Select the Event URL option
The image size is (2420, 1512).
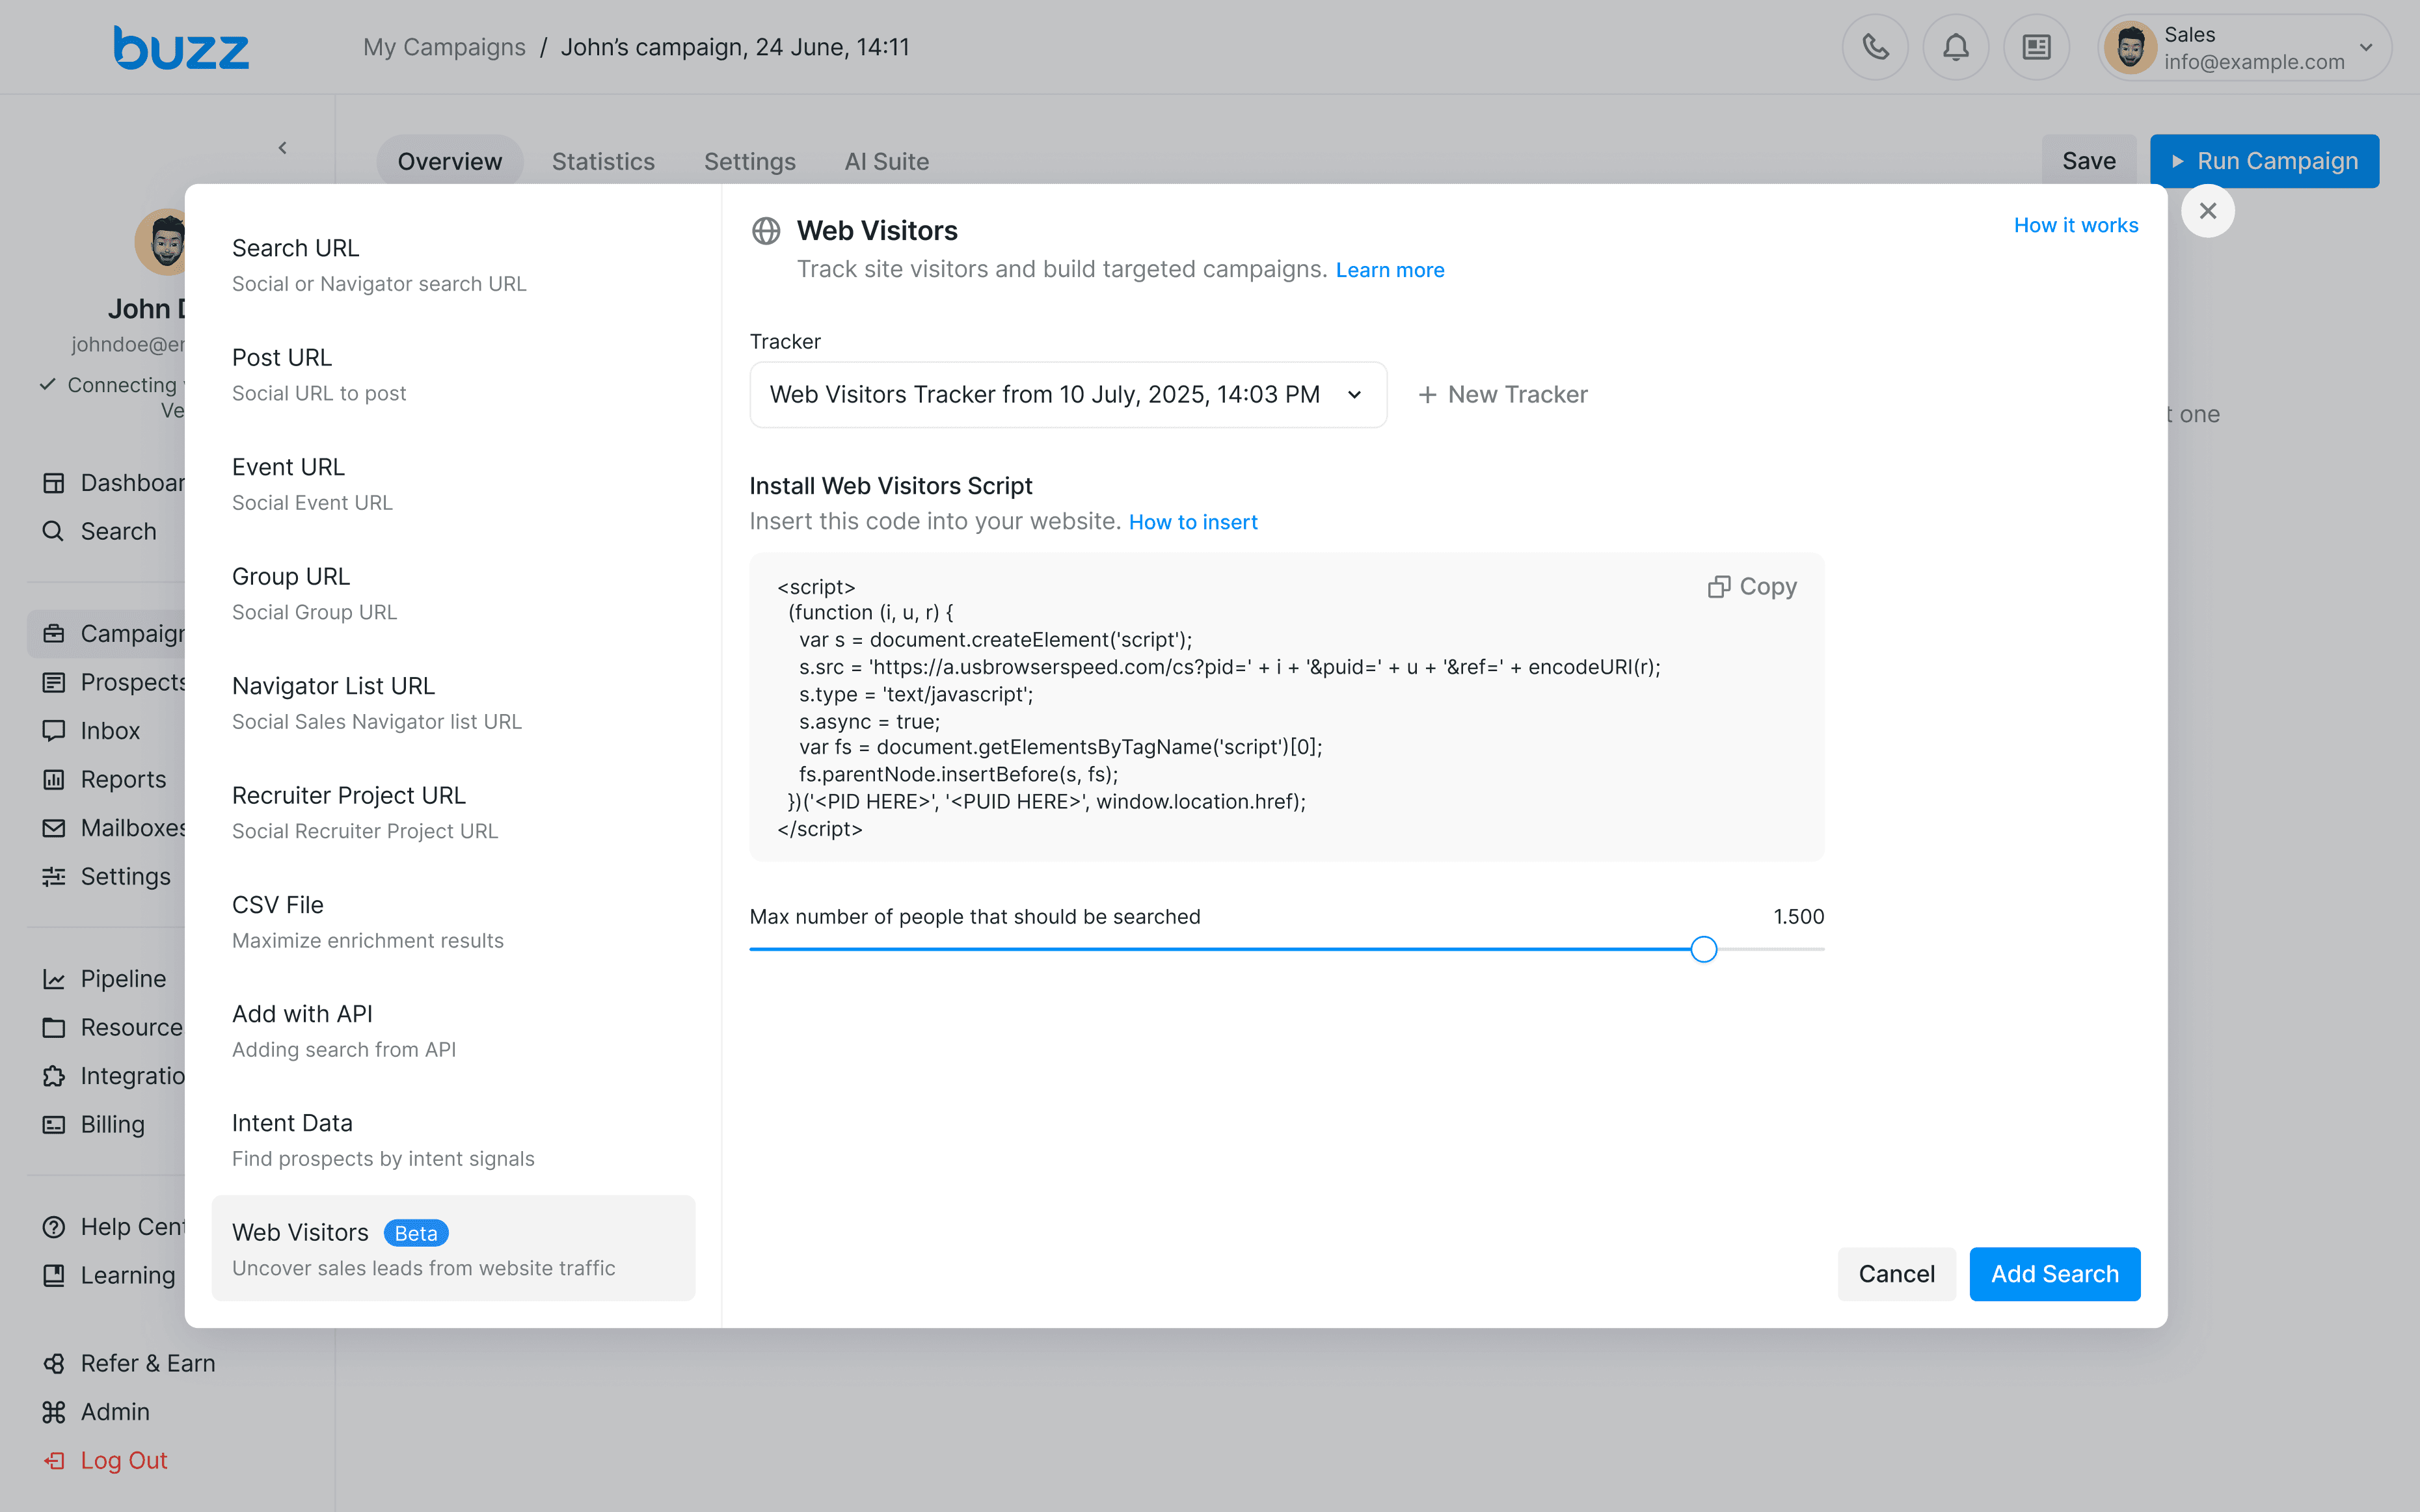(453, 484)
